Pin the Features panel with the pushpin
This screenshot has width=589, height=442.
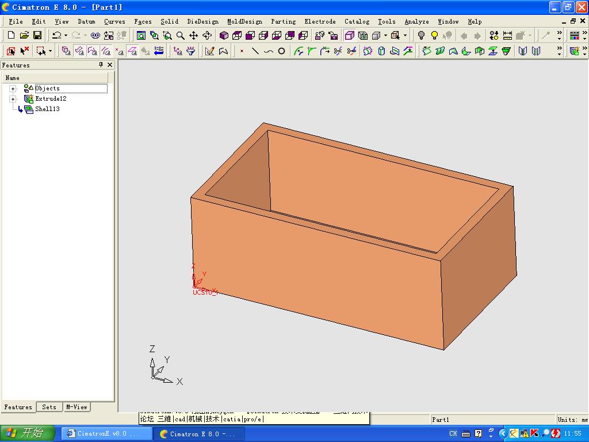coord(101,64)
